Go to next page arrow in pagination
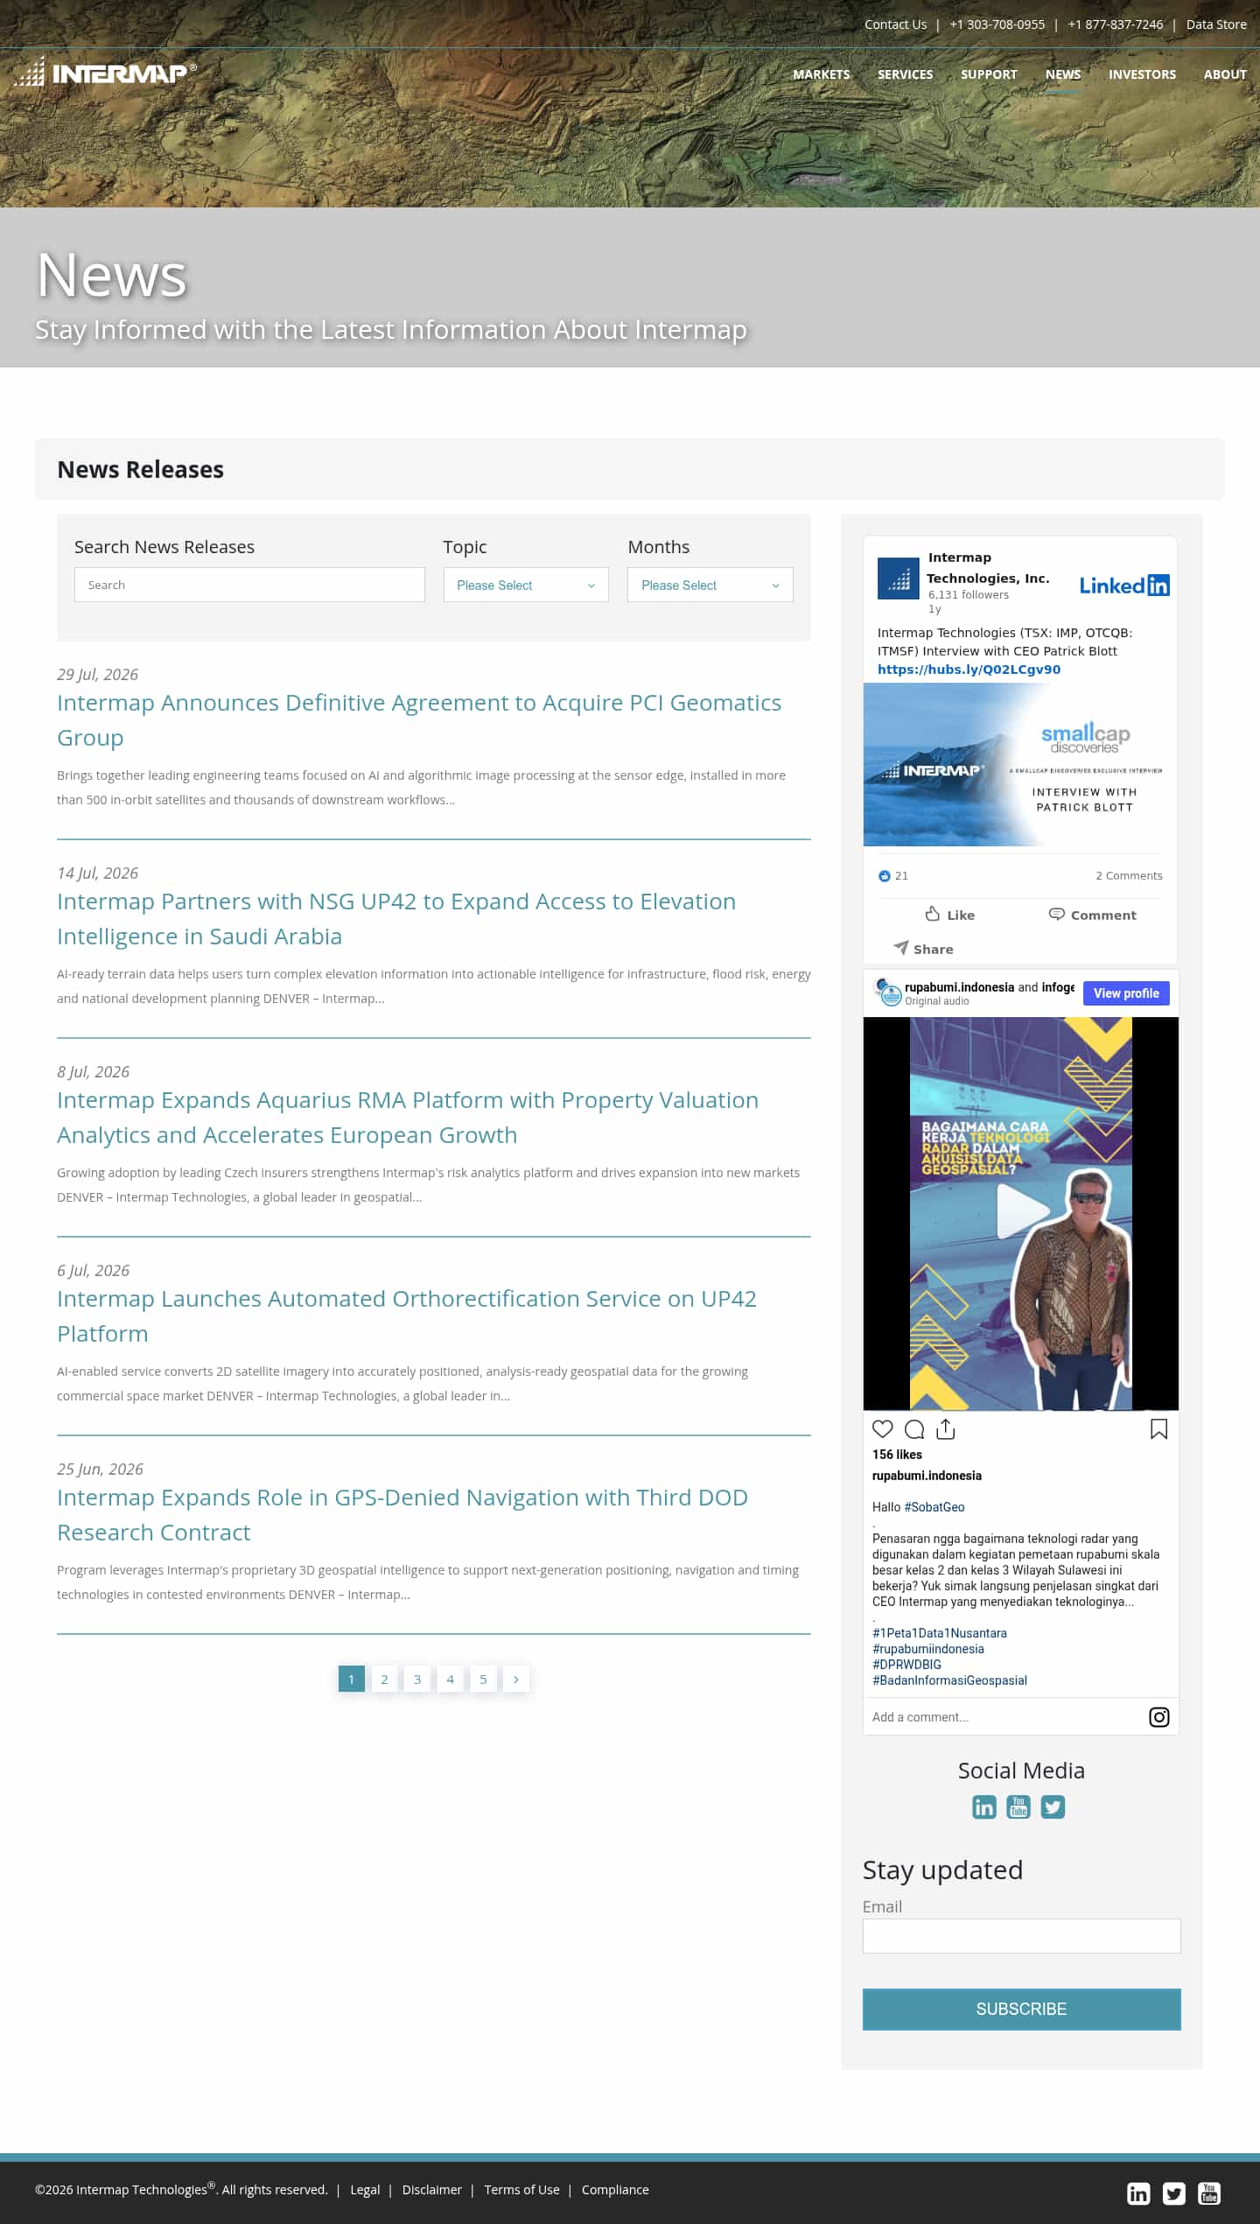1260x2224 pixels. click(516, 1679)
